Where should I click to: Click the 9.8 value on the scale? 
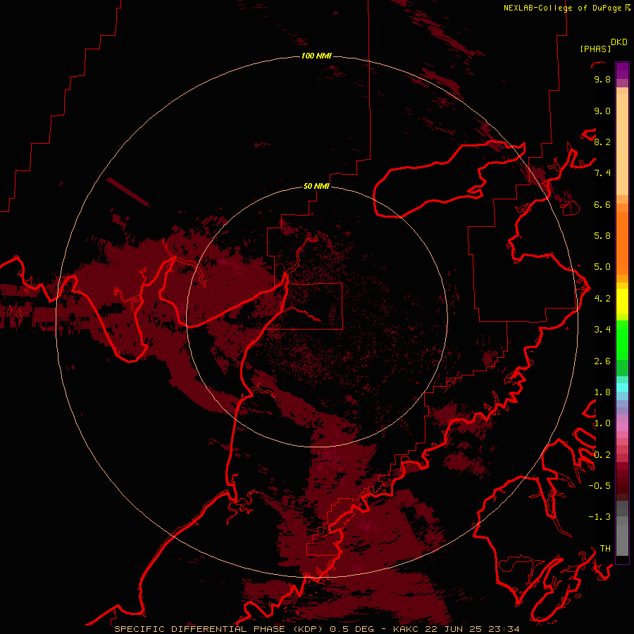602,79
